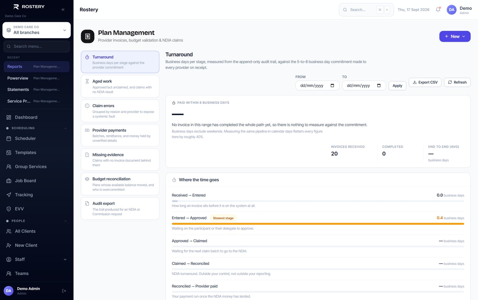Click the Approved → Claimed progress bar
478x300 pixels.
click(x=318, y=246)
